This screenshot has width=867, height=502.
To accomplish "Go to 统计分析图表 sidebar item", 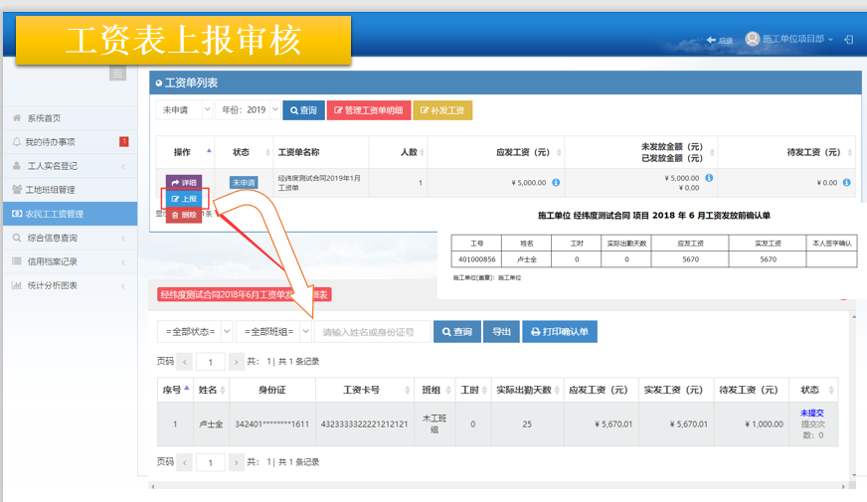I will [x=52, y=285].
